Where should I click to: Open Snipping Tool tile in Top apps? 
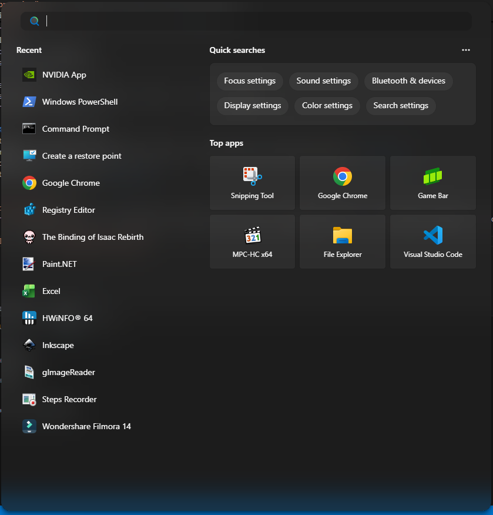click(252, 183)
